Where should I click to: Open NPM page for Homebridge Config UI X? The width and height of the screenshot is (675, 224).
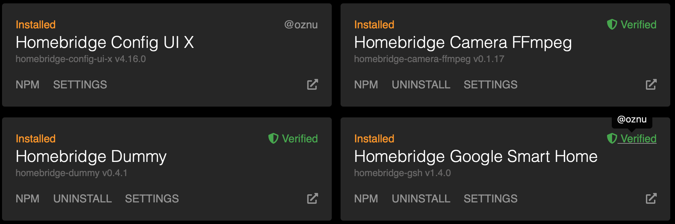28,85
